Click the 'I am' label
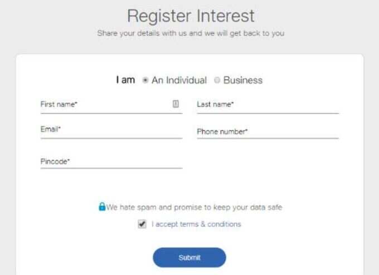The image size is (379, 275). [x=125, y=80]
